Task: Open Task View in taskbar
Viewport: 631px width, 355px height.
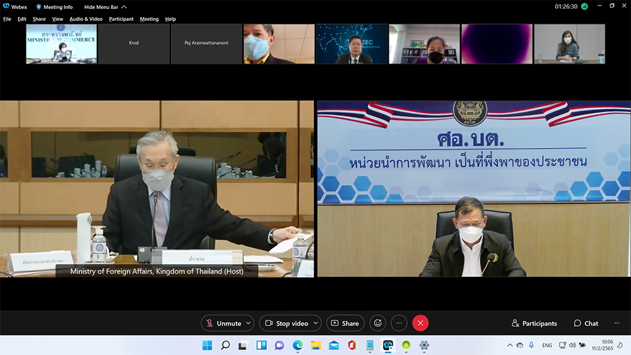Action: (x=243, y=346)
